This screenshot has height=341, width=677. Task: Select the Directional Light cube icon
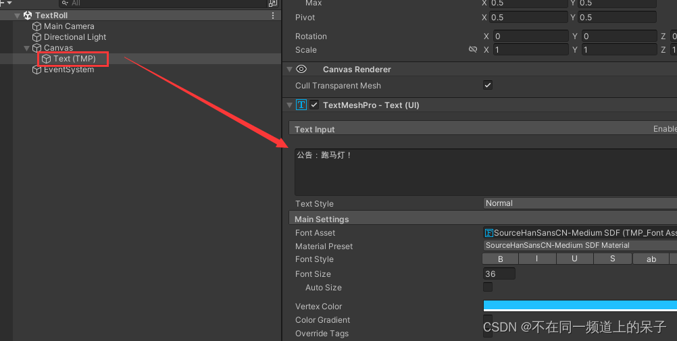[x=37, y=37]
